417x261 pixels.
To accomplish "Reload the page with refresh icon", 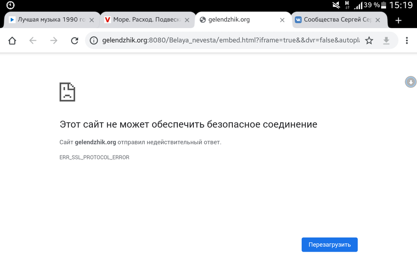I will coord(75,40).
